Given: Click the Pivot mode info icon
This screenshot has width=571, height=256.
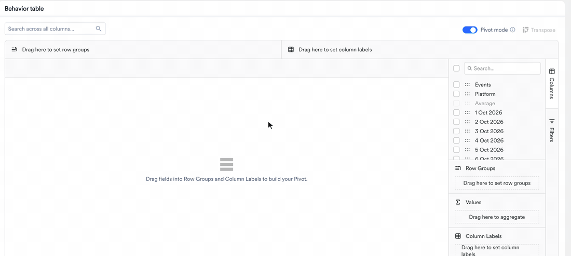Looking at the screenshot, I should pyautogui.click(x=512, y=30).
